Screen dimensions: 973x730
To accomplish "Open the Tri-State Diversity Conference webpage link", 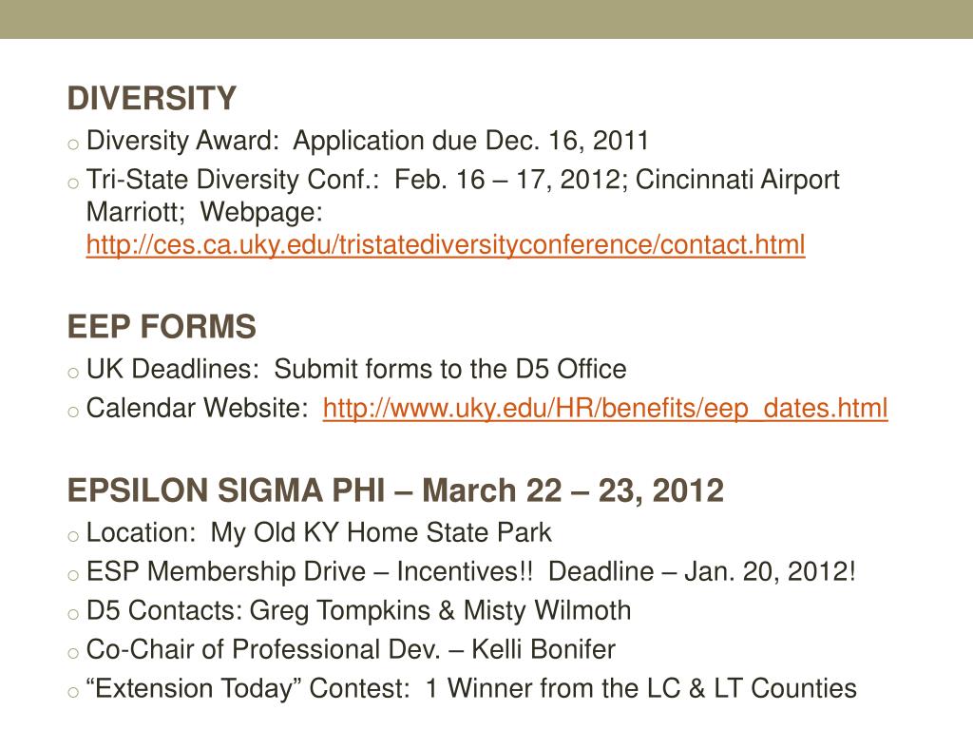I will [x=445, y=245].
